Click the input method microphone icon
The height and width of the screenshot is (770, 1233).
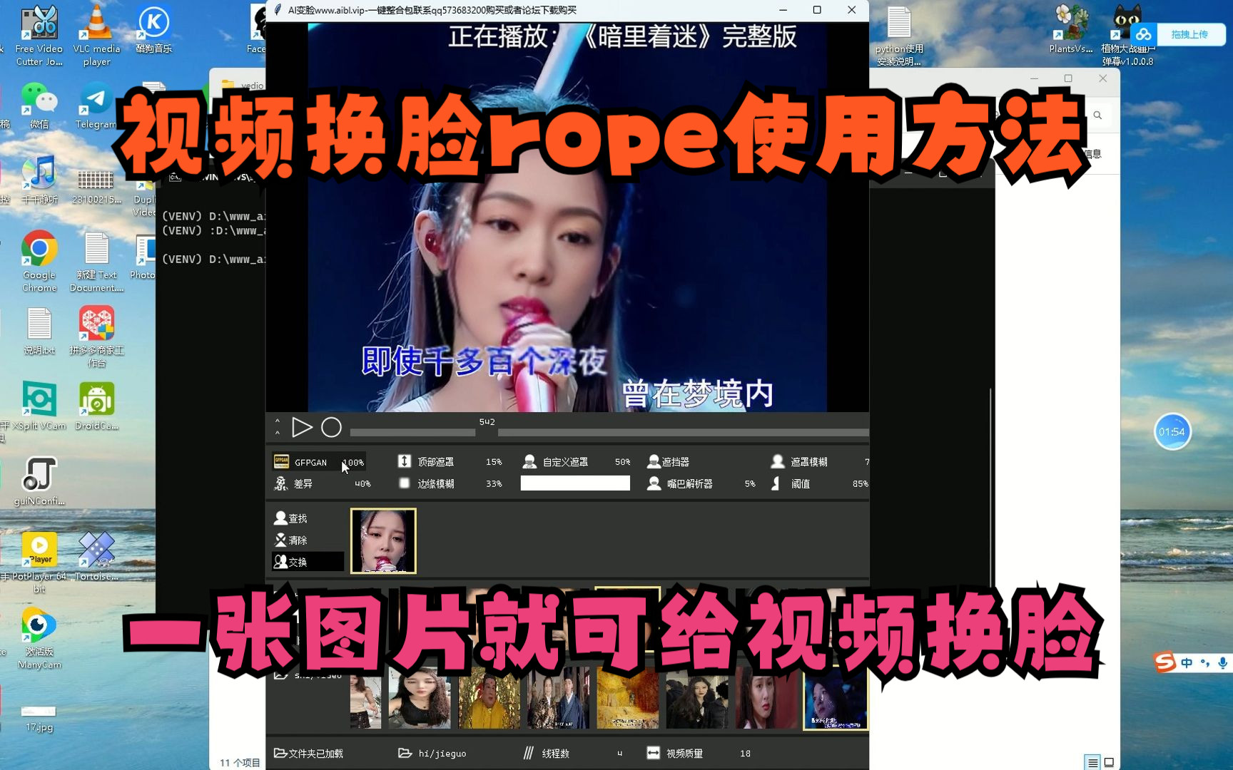pos(1222,663)
